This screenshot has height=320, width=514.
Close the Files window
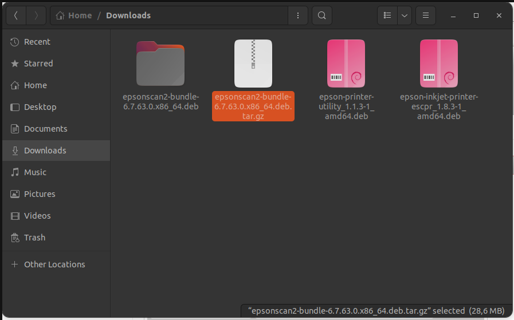499,15
